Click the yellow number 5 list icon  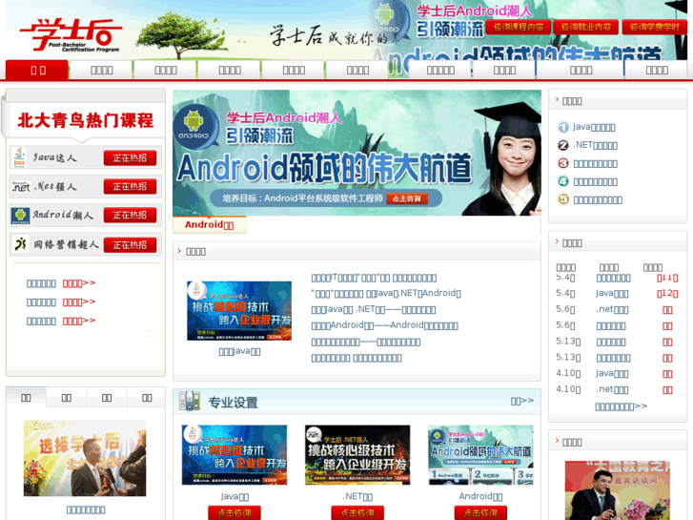(x=563, y=199)
